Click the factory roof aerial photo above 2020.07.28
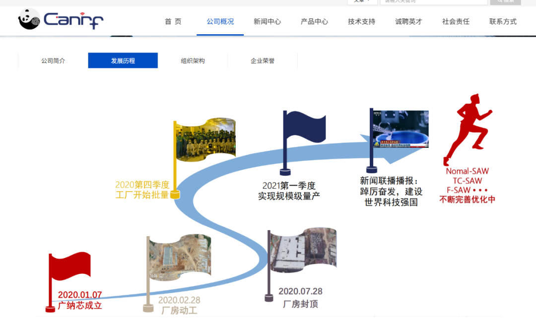This screenshot has width=536, height=321. pyautogui.click(x=304, y=250)
